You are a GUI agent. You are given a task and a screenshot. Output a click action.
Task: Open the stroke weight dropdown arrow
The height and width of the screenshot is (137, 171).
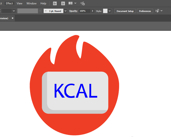[14, 11]
